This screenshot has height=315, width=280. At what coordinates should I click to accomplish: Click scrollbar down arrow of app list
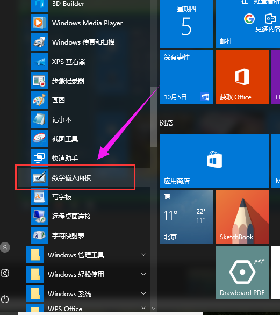(154, 308)
